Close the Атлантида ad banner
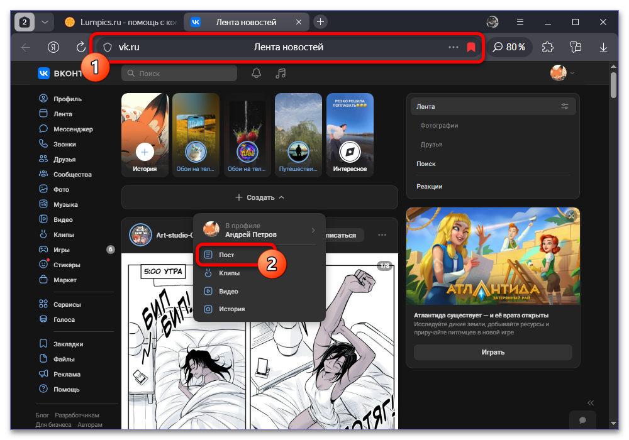Viewport: 629px width, 440px height. [572, 216]
